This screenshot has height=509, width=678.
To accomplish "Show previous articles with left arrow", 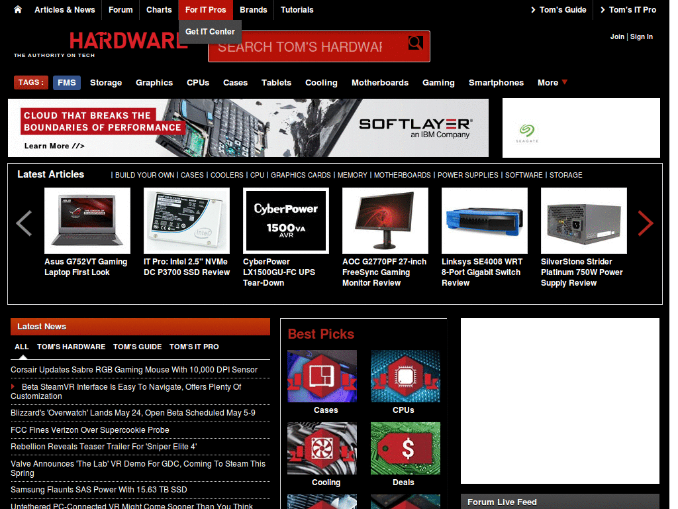I will pyautogui.click(x=24, y=223).
